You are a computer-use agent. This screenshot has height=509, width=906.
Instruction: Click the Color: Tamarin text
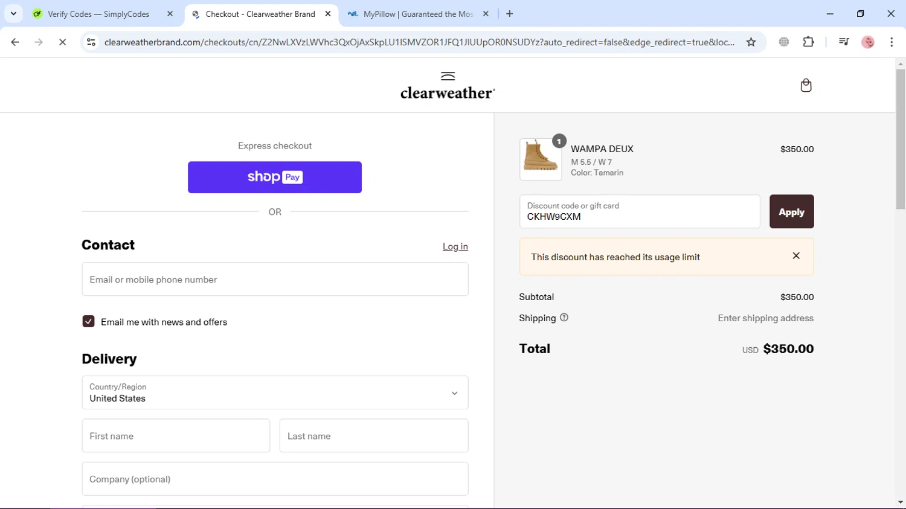[597, 173]
